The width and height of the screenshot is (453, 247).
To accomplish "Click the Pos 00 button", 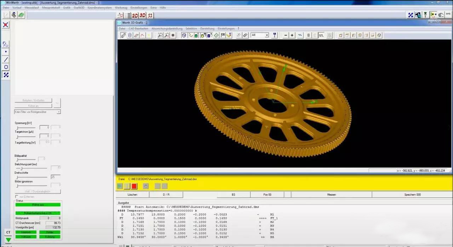I will 267,195.
